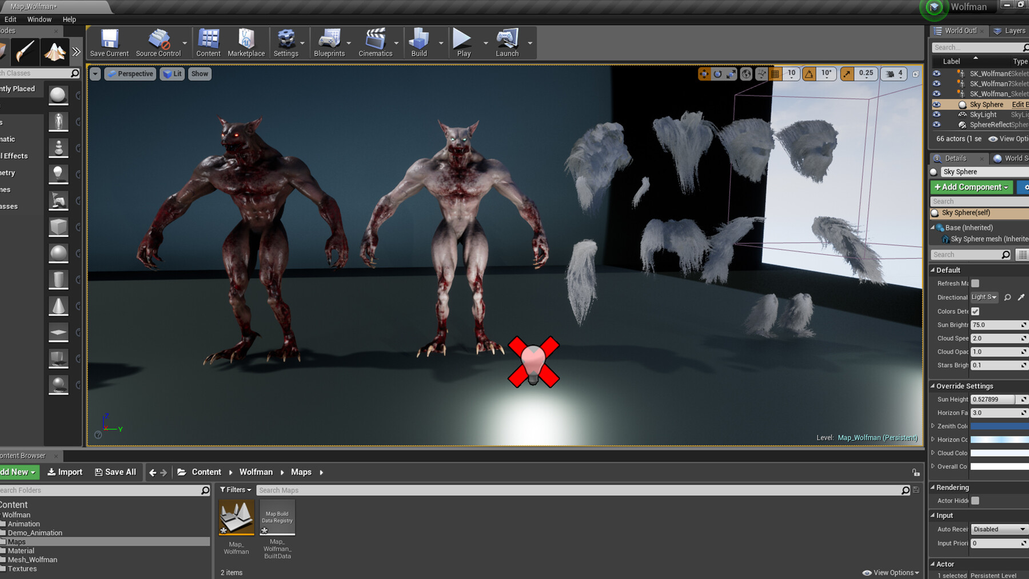Image resolution: width=1029 pixels, height=579 pixels.
Task: Toggle the rotation snapping button
Action: click(809, 74)
